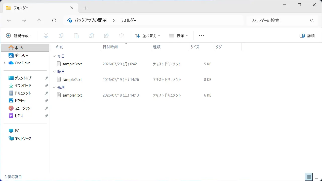The height and width of the screenshot is (181, 322).
Task: Click the Copy icon in toolbar
Action: pos(61,36)
